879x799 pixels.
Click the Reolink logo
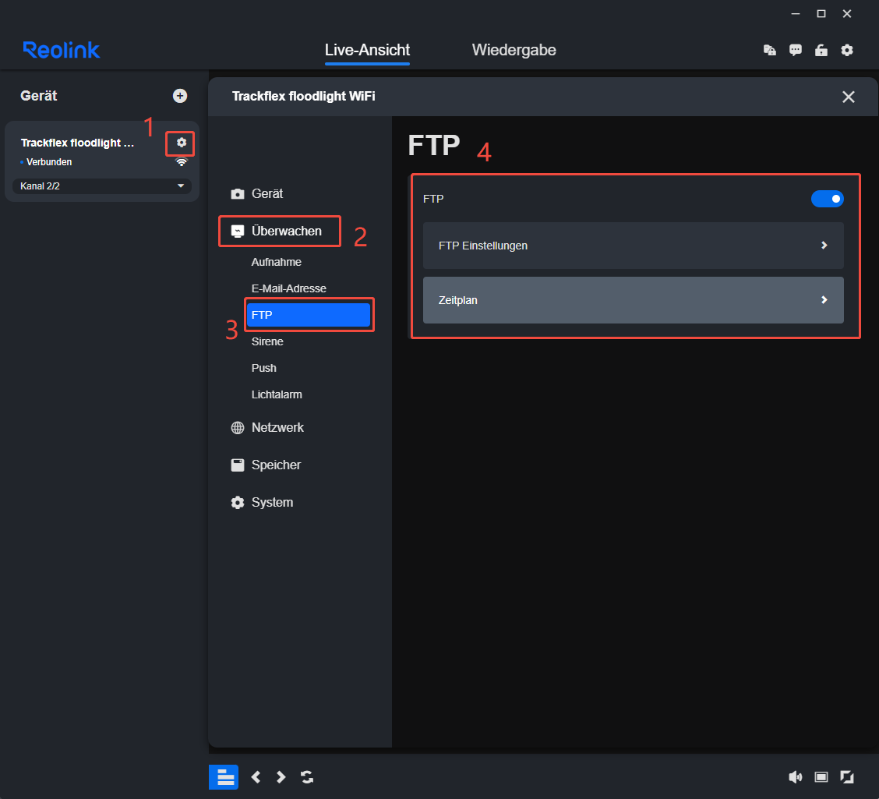61,50
